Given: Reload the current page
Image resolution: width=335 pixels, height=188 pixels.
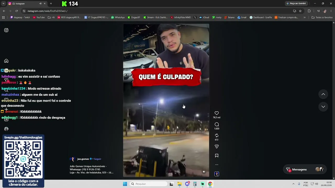Looking at the screenshot, I should 16,11.
